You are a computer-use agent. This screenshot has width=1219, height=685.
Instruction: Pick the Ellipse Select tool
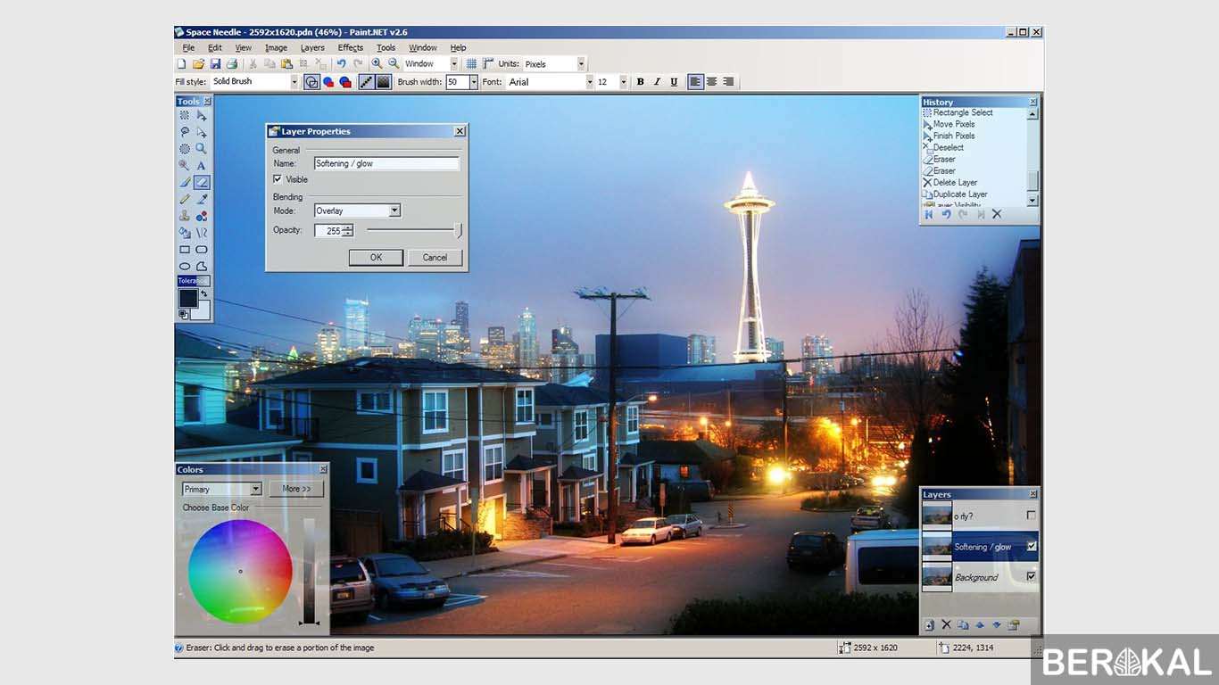point(185,149)
